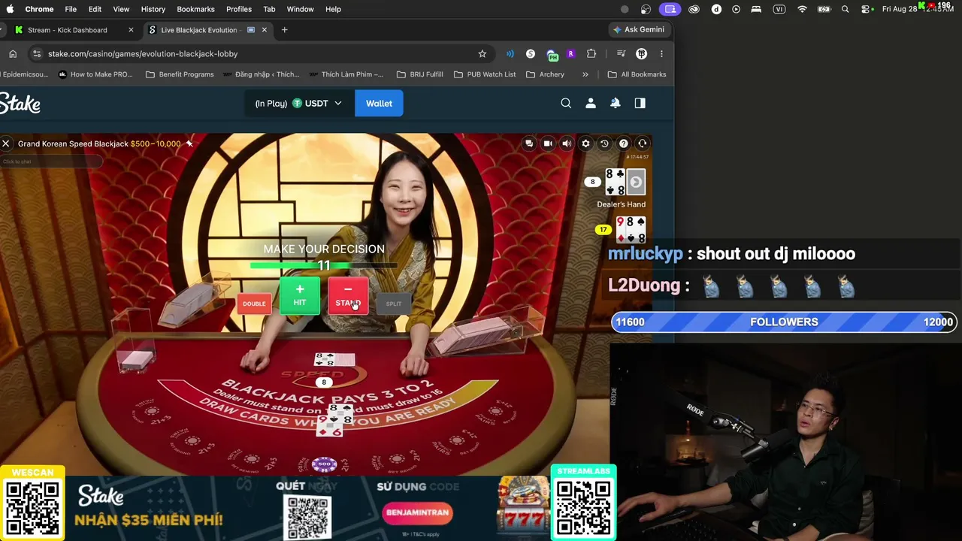Click the purple R extension icon
962x541 pixels.
coord(571,54)
